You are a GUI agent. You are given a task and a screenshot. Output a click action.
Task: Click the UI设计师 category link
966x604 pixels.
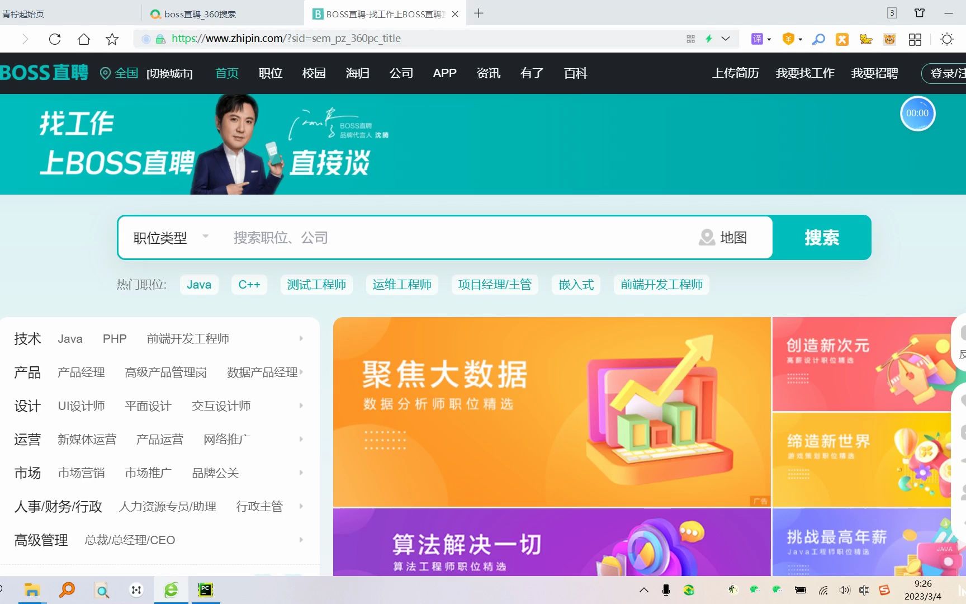tap(82, 406)
